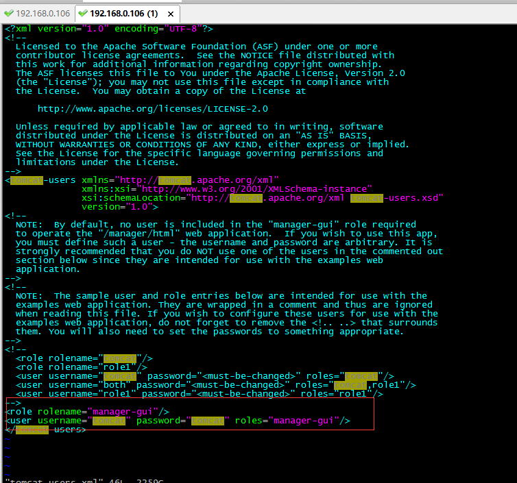Click the line starting 'NOTE: The sample user'
Viewport: 517px width, 483px height.
[221, 296]
